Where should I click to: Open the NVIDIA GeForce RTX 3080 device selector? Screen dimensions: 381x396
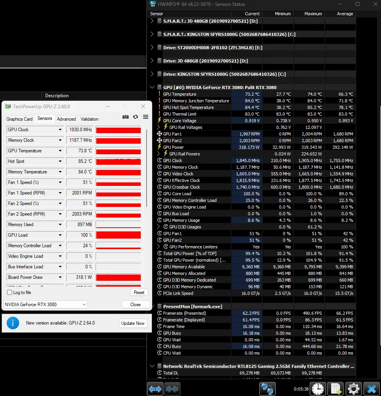tap(45, 305)
